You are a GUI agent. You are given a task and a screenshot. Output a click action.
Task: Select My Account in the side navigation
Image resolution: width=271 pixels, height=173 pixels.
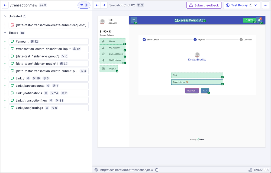(112, 48)
